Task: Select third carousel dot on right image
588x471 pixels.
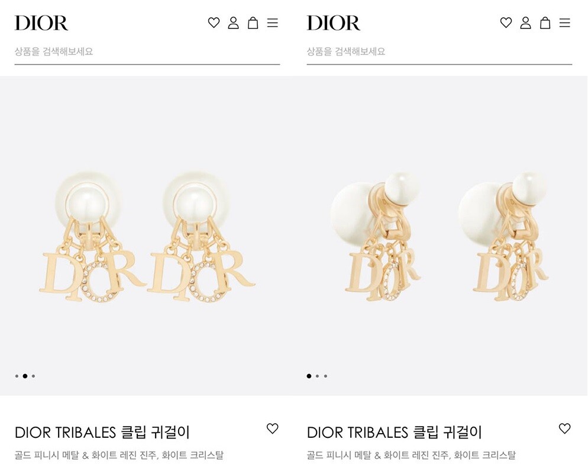Action: coord(325,376)
